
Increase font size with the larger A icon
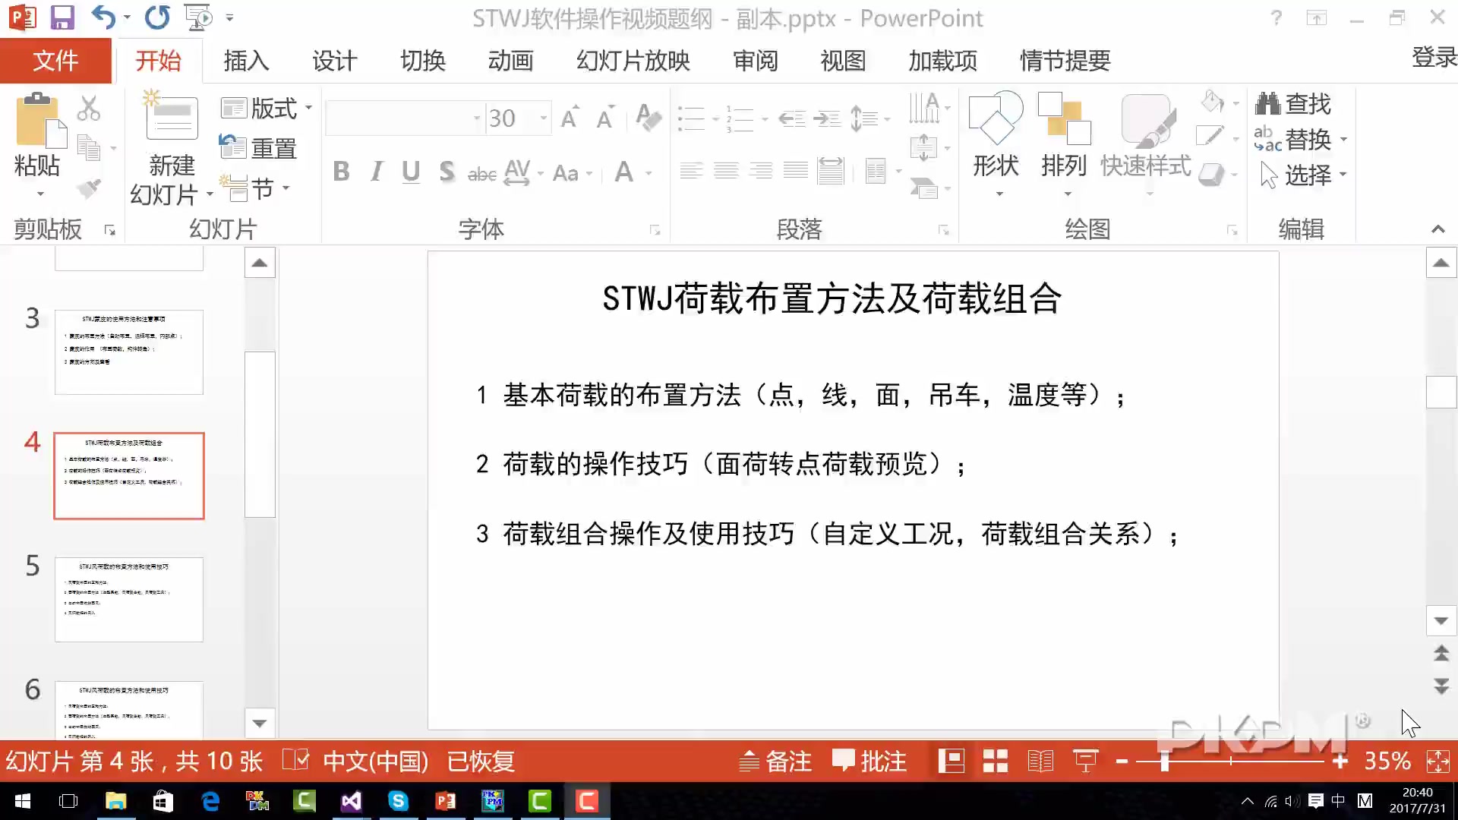[570, 117]
